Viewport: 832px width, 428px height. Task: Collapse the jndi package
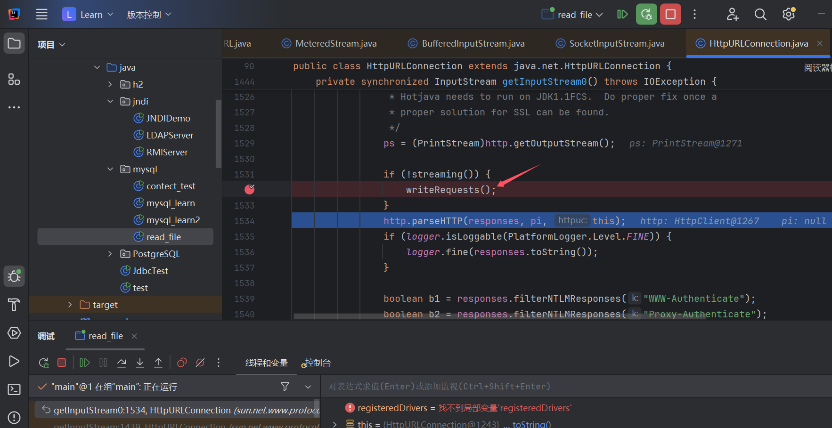tap(110, 101)
